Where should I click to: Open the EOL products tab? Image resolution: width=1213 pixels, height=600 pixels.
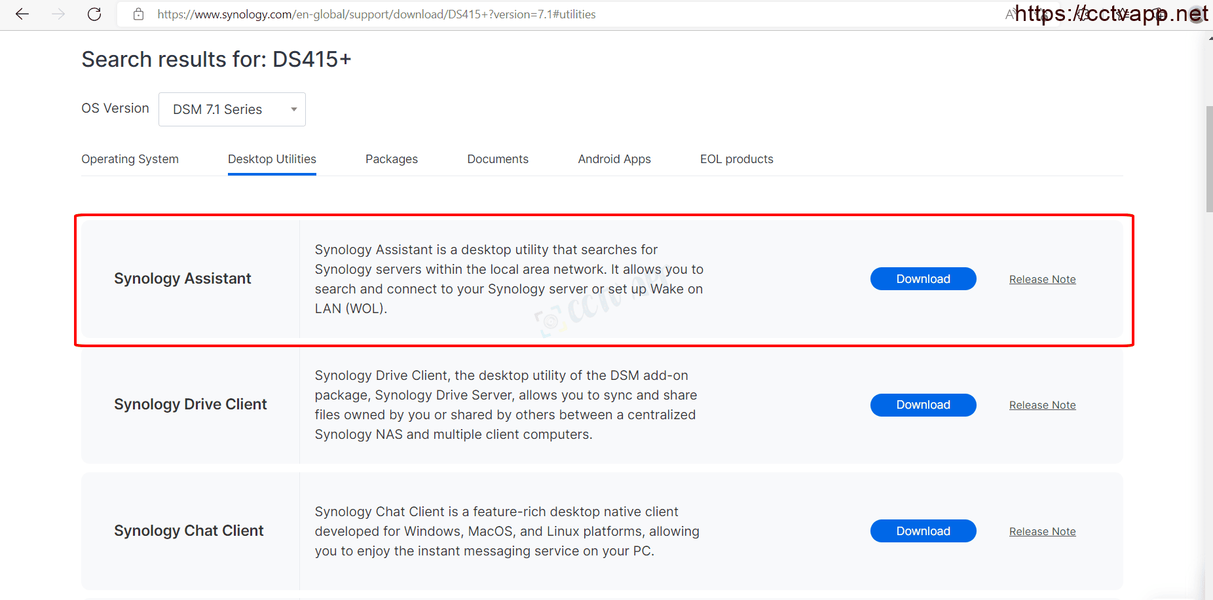click(736, 159)
